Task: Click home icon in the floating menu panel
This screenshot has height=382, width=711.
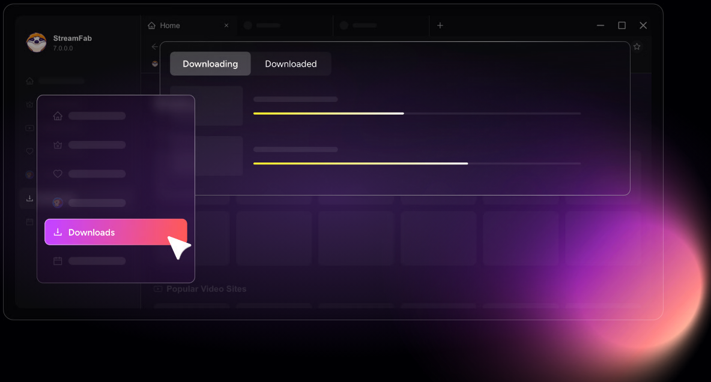Action: point(58,116)
